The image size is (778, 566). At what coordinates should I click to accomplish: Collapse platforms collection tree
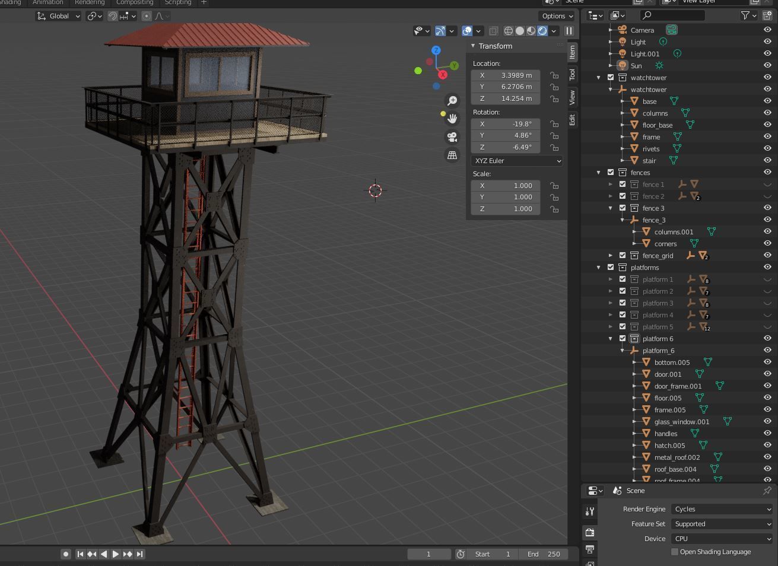tap(599, 268)
